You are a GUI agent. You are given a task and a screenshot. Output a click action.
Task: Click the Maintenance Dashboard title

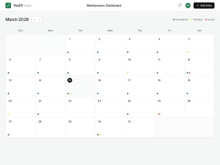tap(104, 5)
